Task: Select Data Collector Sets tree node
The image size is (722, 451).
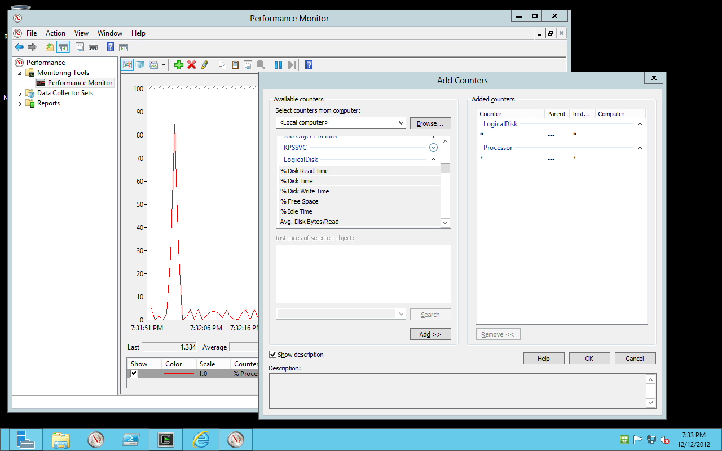Action: coord(65,93)
